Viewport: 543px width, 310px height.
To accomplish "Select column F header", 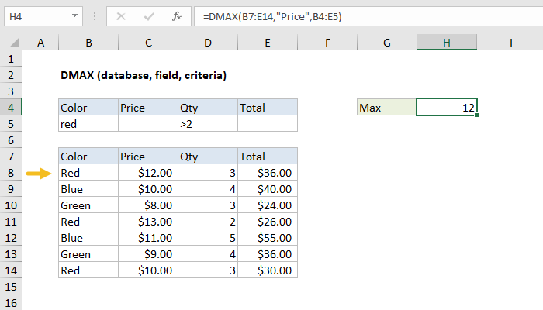I will (327, 43).
